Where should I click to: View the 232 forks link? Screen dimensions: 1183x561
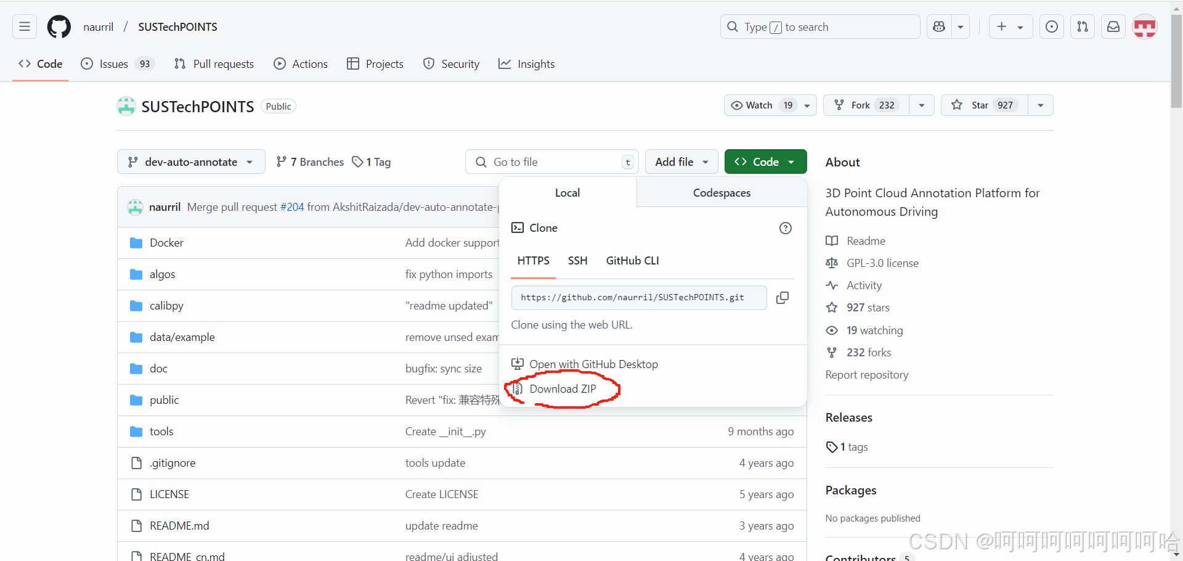tap(869, 353)
